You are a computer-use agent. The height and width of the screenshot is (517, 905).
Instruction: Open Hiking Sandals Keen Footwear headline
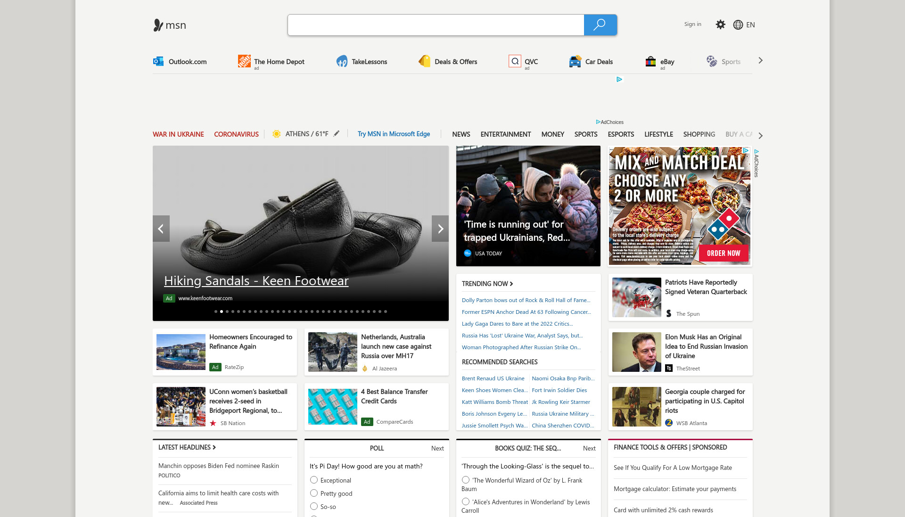click(x=256, y=280)
